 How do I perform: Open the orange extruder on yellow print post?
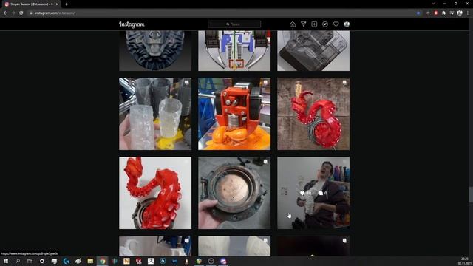tap(234, 114)
